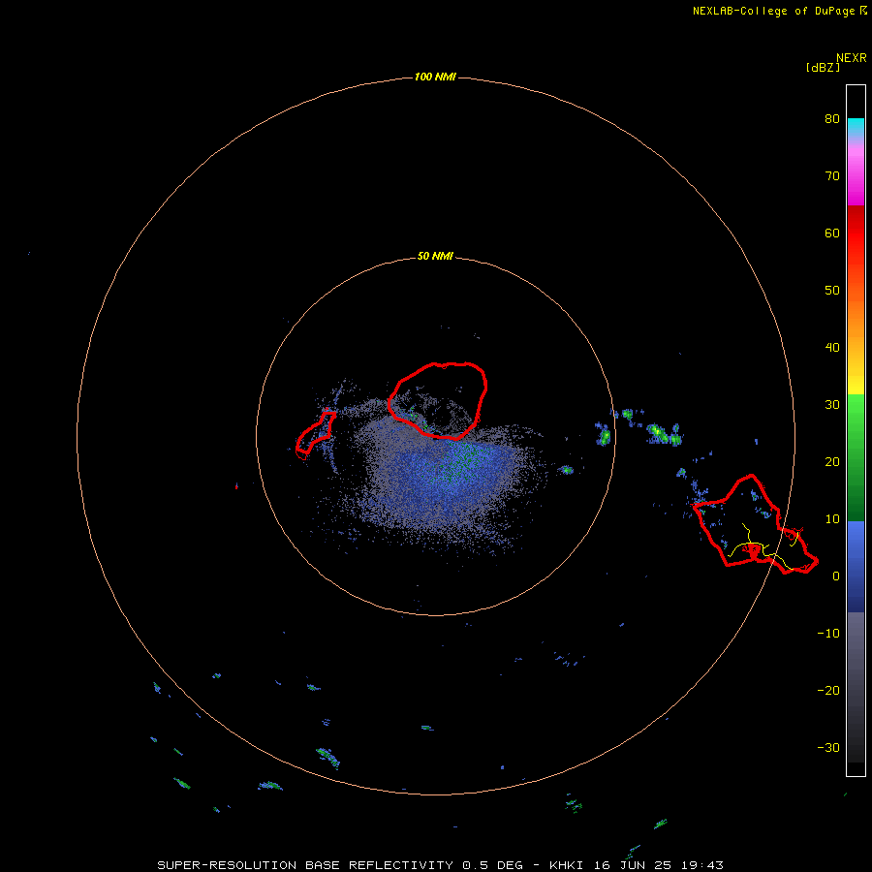The width and height of the screenshot is (872, 872).
Task: Select the 50 NMI range ring label
Action: (435, 256)
